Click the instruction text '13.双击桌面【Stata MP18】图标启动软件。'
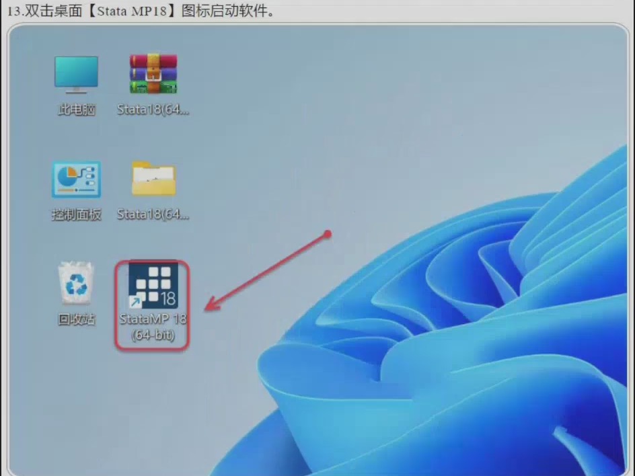 pyautogui.click(x=141, y=11)
